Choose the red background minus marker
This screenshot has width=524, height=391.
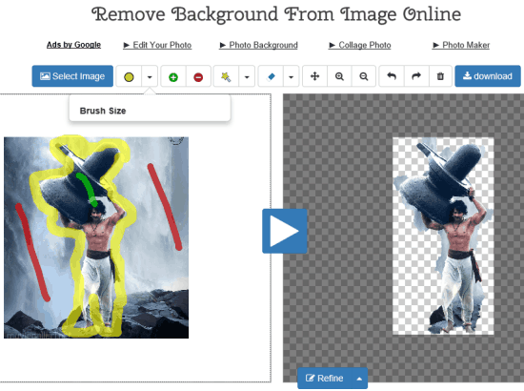pyautogui.click(x=198, y=77)
